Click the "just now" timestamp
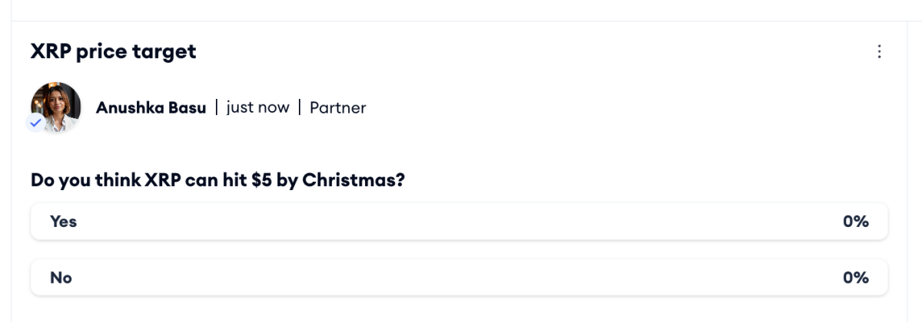 [257, 108]
